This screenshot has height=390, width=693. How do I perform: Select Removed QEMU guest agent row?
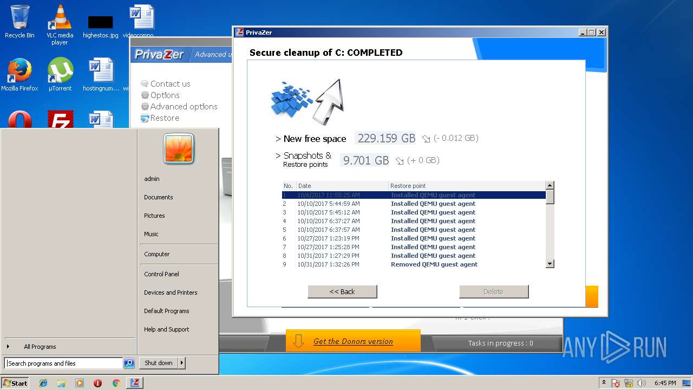(x=414, y=264)
